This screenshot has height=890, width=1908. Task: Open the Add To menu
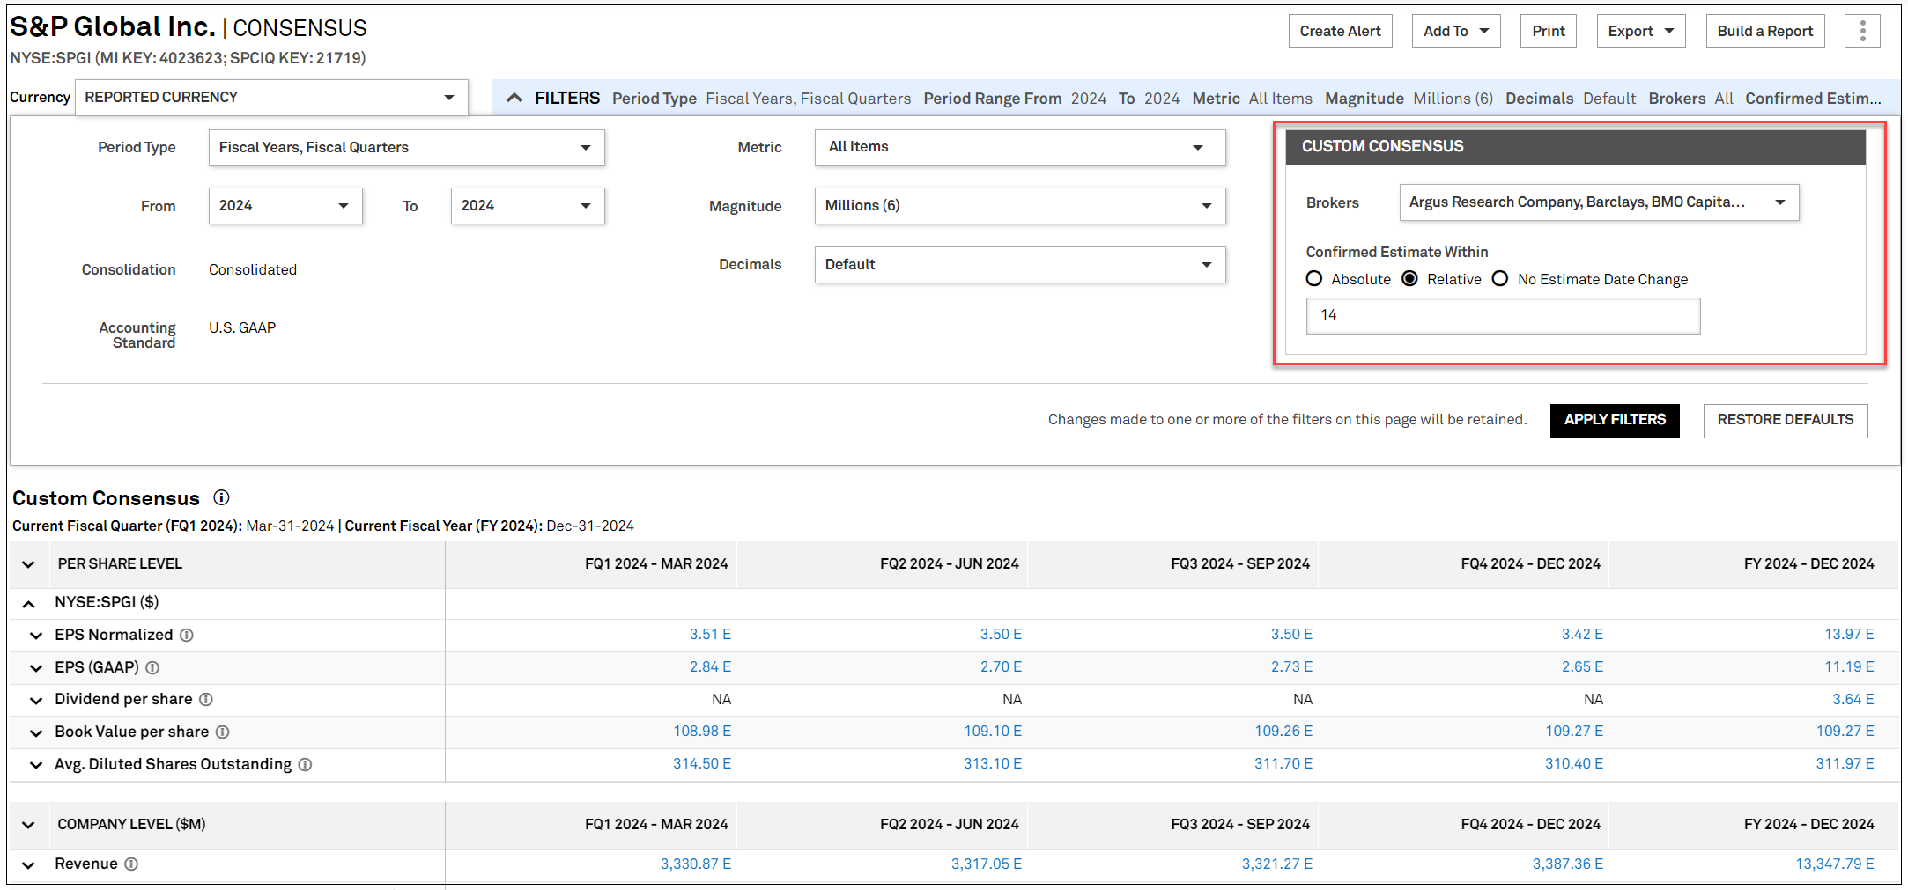click(1455, 32)
